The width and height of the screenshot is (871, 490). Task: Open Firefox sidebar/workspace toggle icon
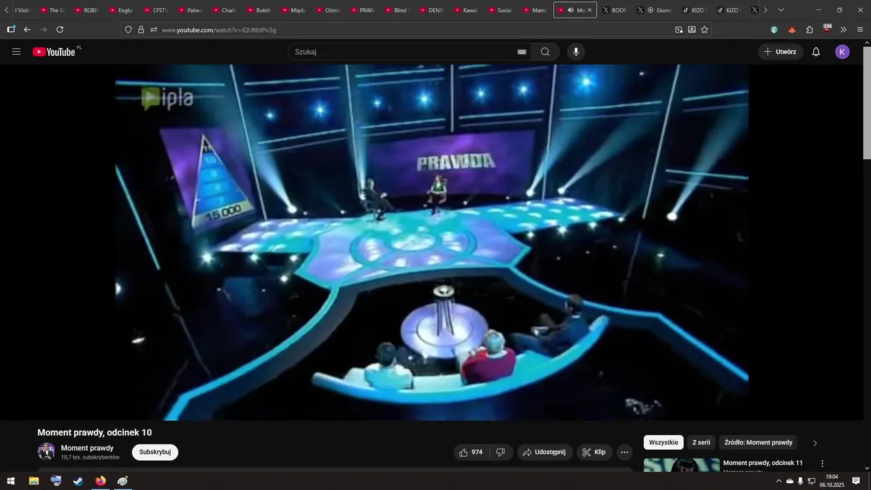11,29
